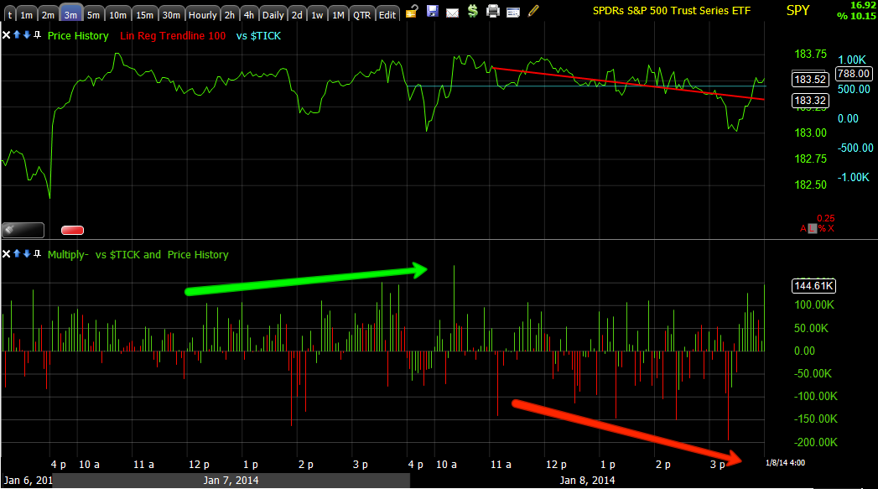Save chart with floppy disk icon

pyautogui.click(x=432, y=11)
